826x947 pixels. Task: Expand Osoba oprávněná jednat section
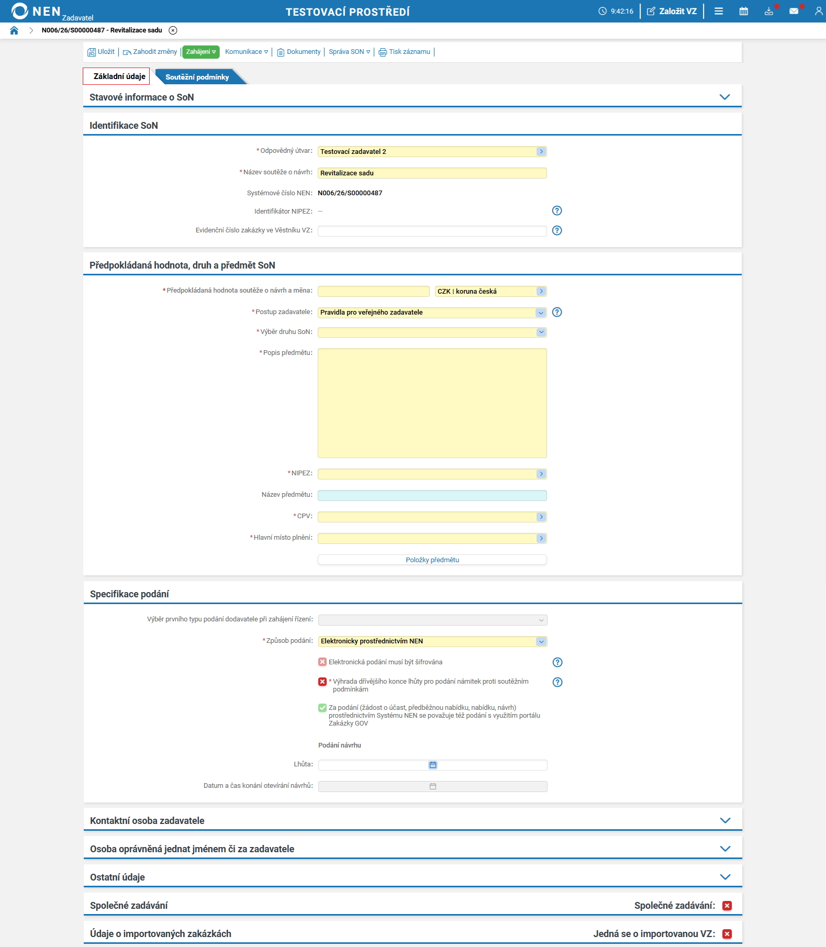click(725, 849)
